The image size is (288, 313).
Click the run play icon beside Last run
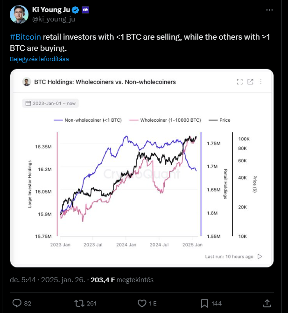(x=260, y=257)
